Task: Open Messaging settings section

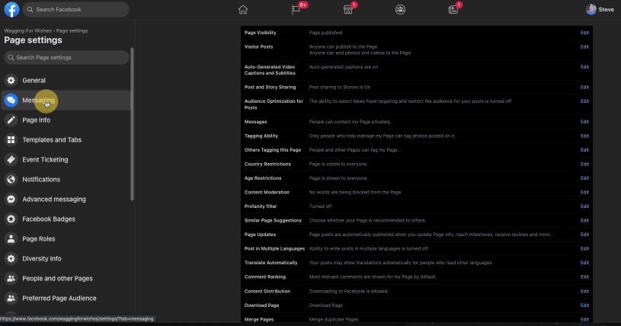Action: [66, 101]
